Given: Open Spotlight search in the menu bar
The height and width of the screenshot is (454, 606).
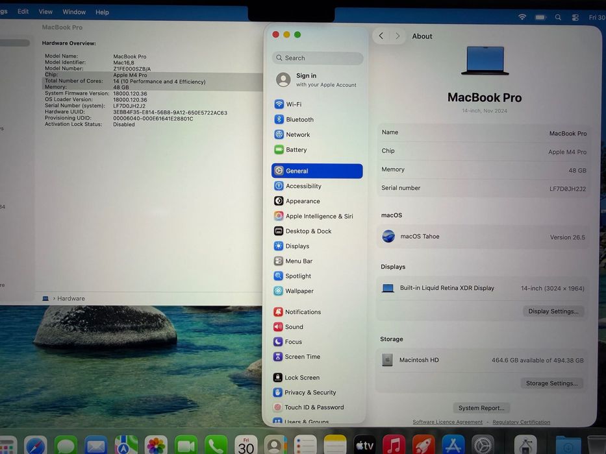Looking at the screenshot, I should coord(558,18).
